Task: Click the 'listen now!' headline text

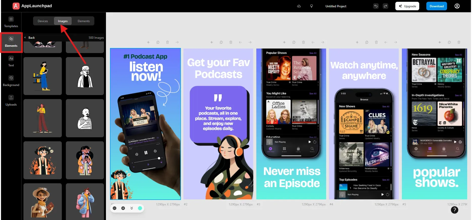Action: pyautogui.click(x=146, y=71)
